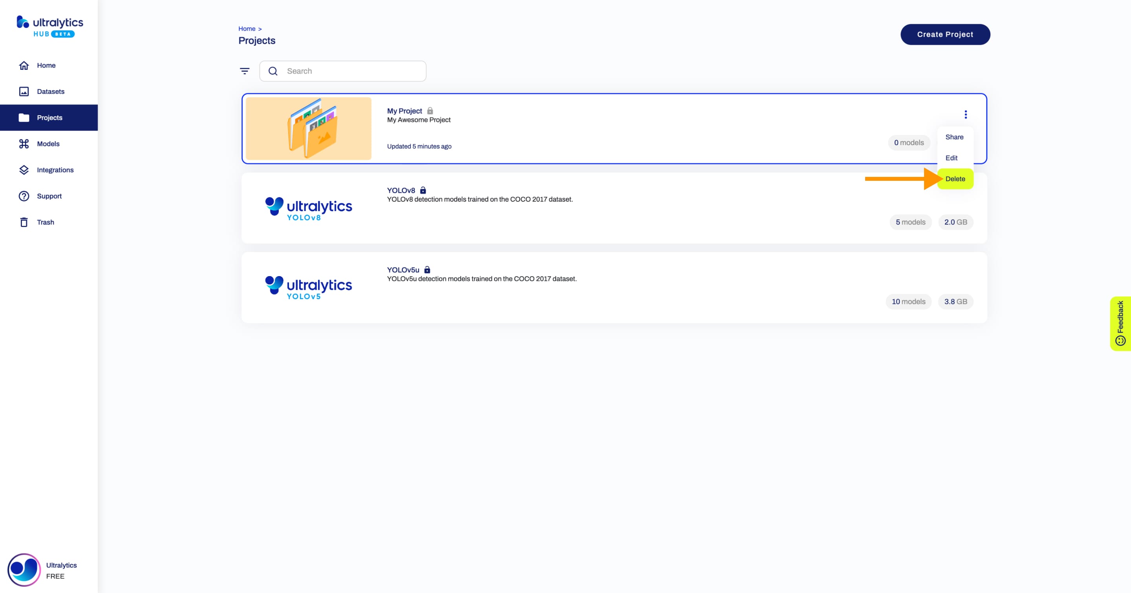The image size is (1131, 593).
Task: Click Delete in the context menu
Action: click(x=956, y=178)
